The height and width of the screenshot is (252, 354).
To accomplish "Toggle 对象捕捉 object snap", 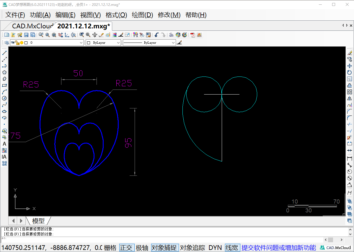I will point(164,248).
